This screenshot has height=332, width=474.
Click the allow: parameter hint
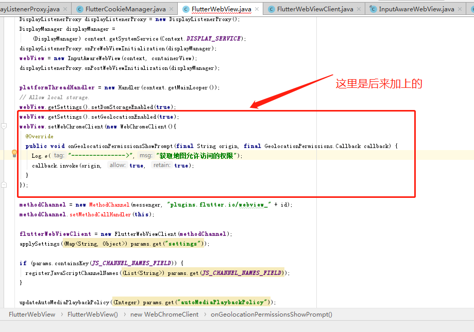[117, 165]
